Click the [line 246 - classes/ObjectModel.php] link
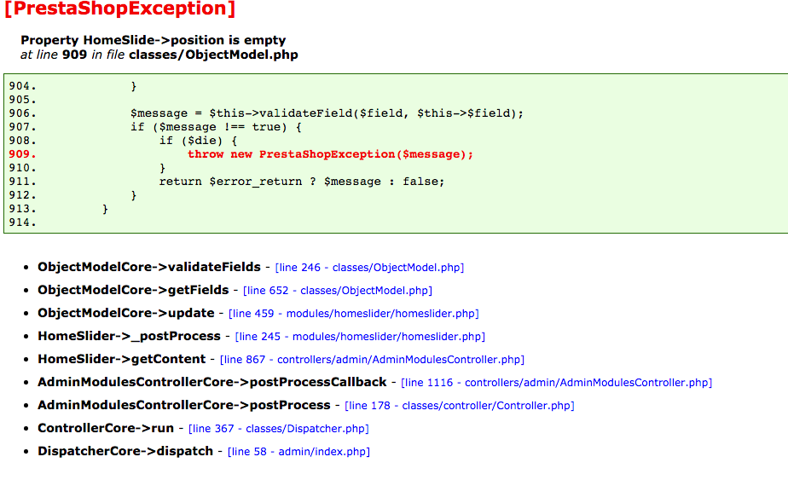This screenshot has width=788, height=503. (x=369, y=268)
